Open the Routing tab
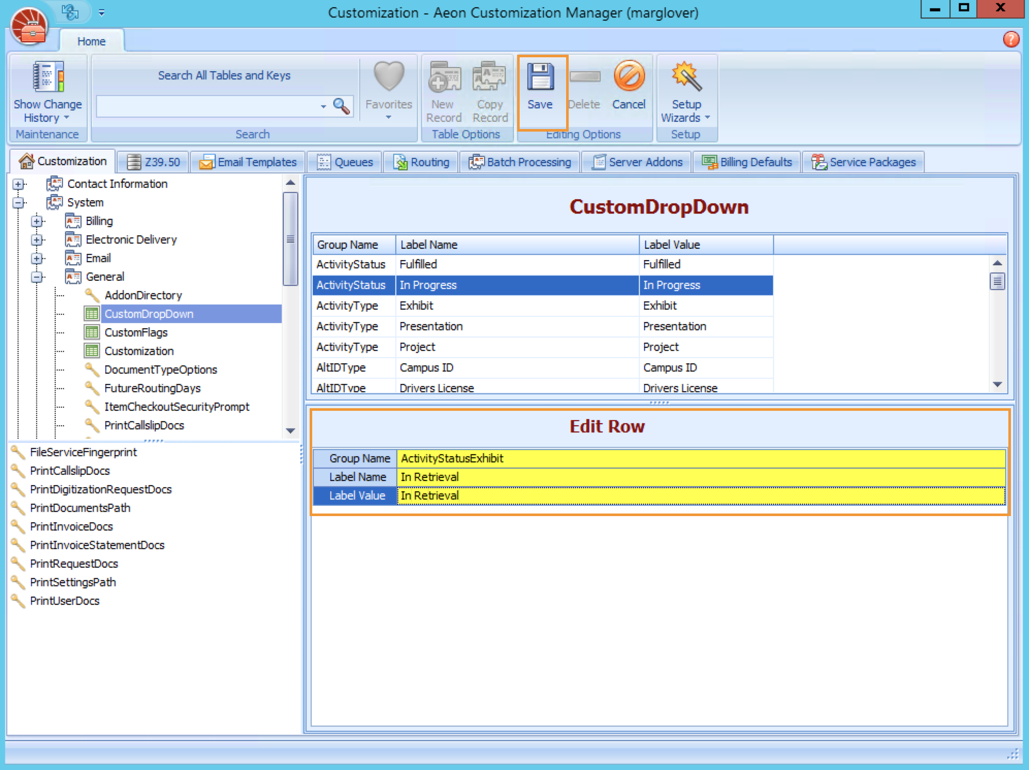Viewport: 1029px width, 770px height. 422,162
